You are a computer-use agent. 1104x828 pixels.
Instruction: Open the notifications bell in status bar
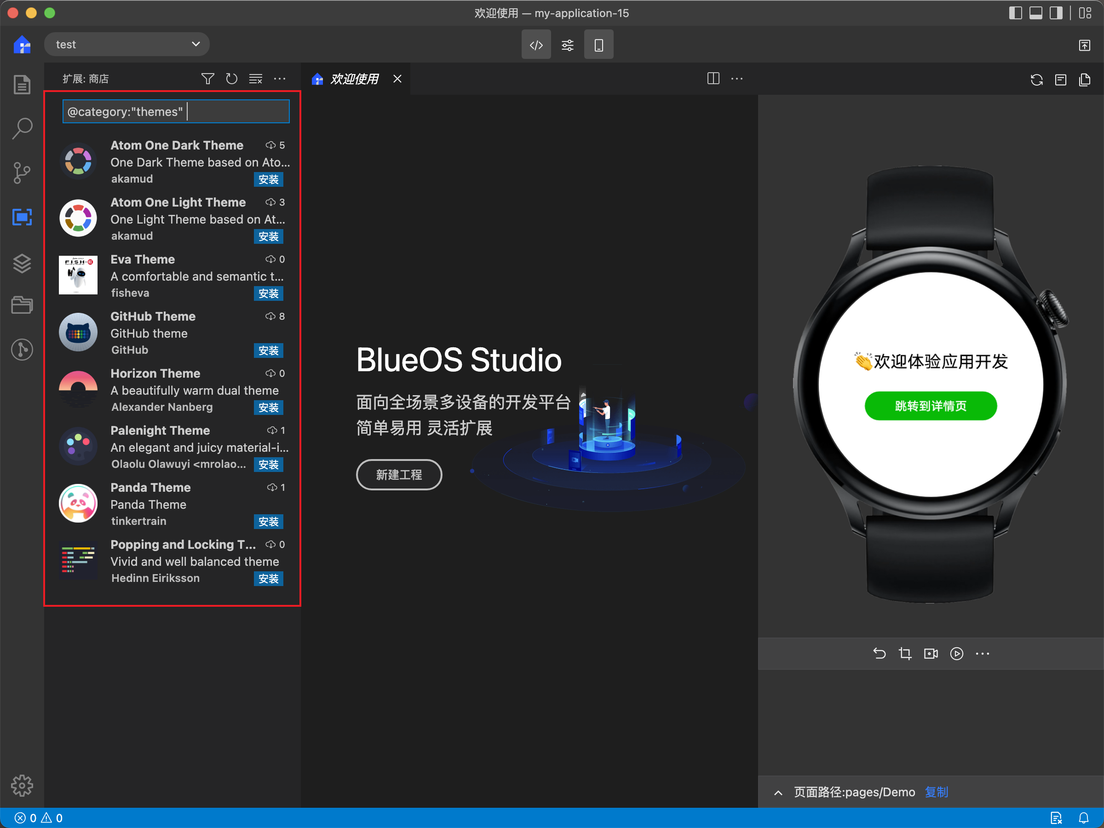[1084, 818]
